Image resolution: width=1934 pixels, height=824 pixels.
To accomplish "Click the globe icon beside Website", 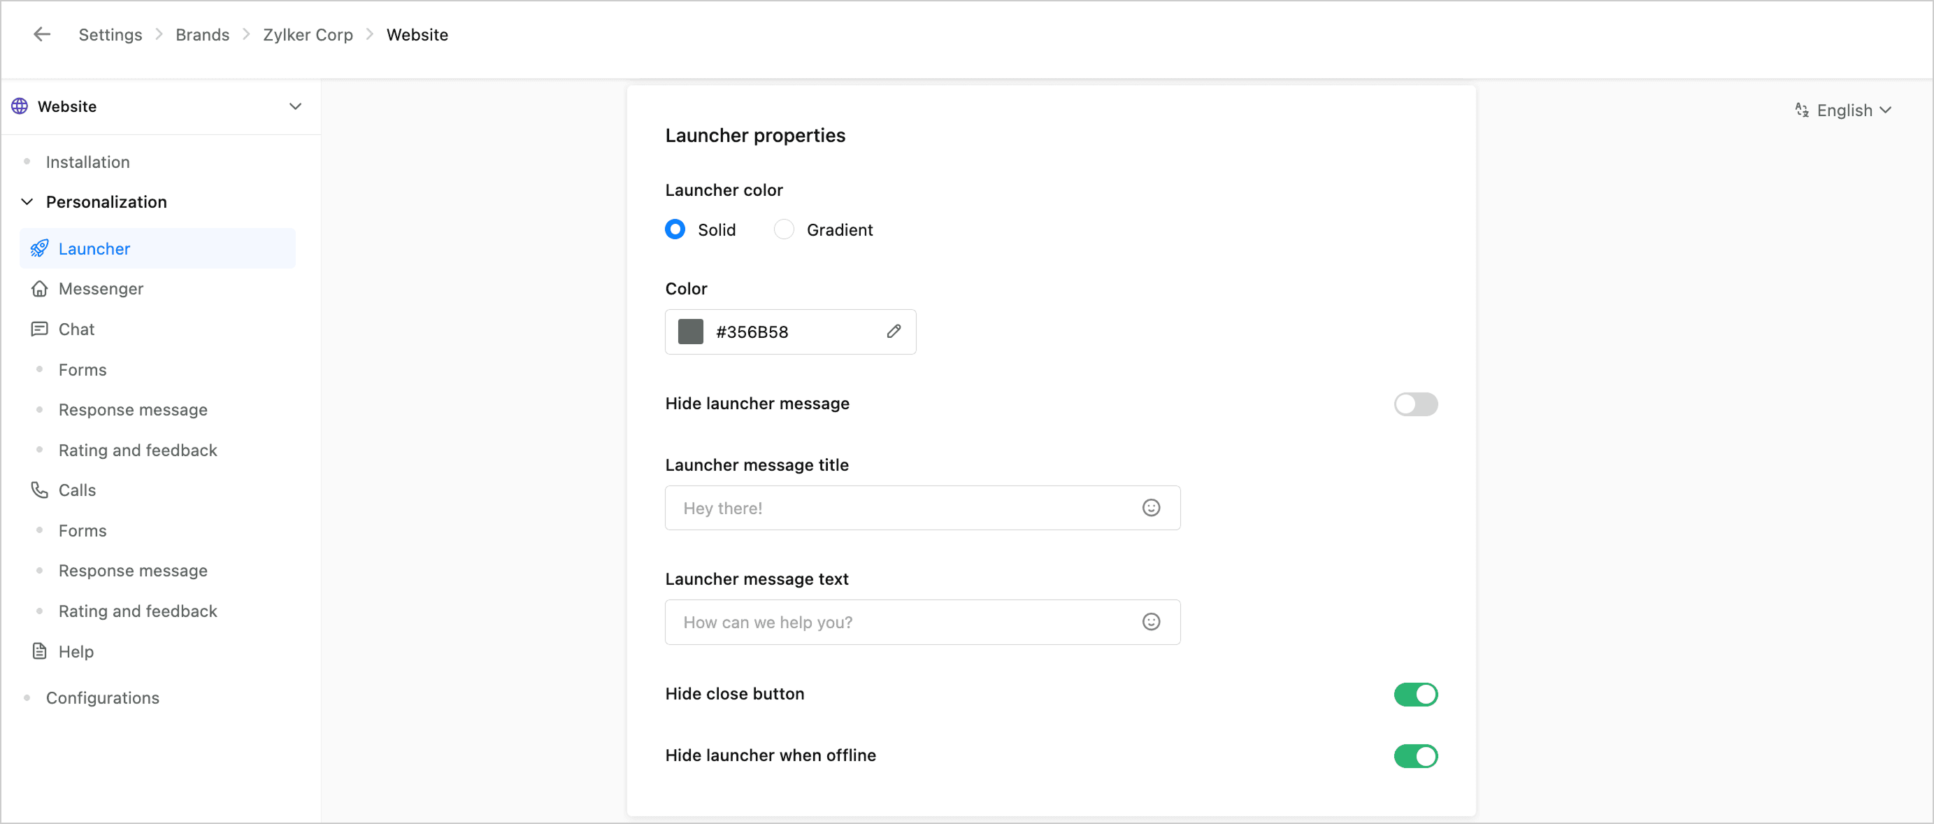I will tap(20, 106).
